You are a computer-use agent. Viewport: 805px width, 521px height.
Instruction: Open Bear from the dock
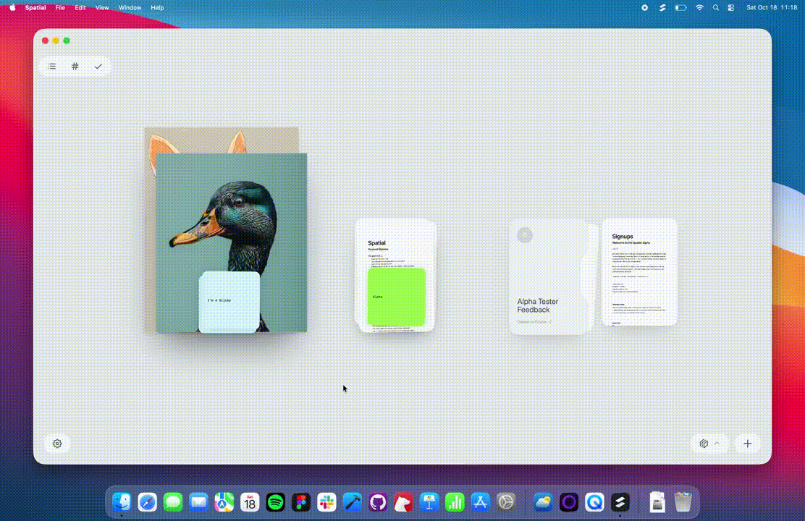pos(403,502)
